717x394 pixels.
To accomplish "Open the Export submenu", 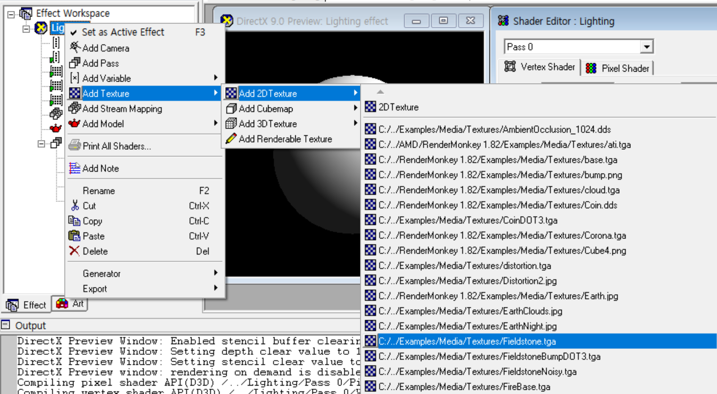I will click(x=145, y=289).
